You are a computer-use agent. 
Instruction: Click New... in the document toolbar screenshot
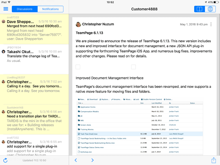click(82, 99)
